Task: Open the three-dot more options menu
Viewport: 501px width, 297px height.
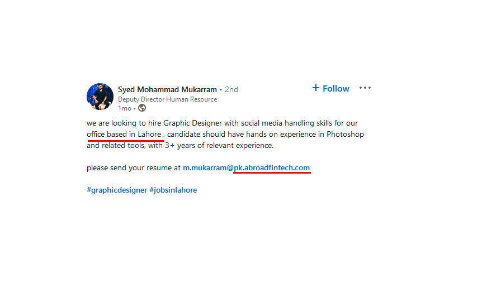Action: (x=365, y=88)
